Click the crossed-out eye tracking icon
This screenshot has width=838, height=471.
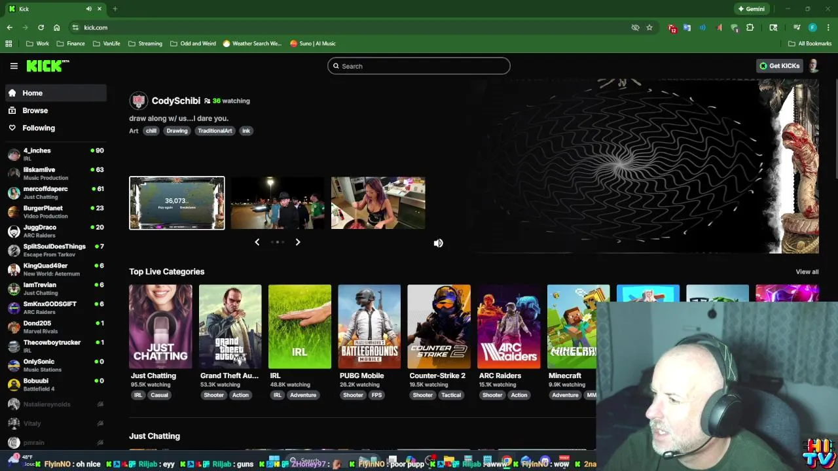click(x=634, y=27)
